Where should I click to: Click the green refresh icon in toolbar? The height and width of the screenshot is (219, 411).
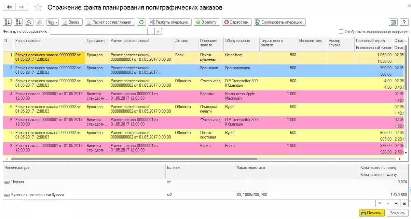pos(141,22)
